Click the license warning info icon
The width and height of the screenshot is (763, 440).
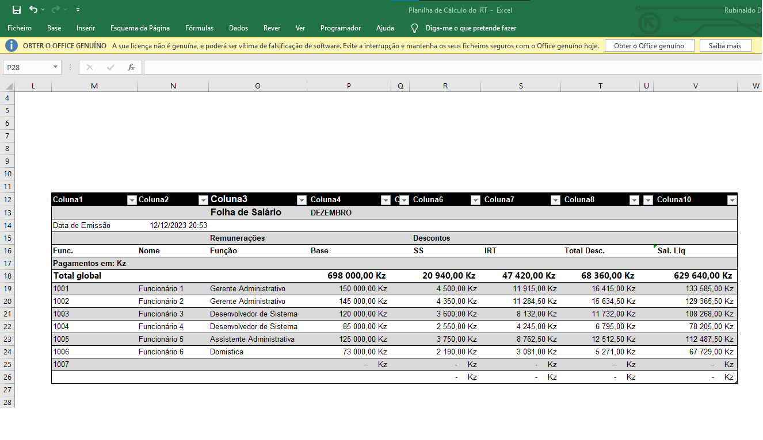tap(13, 45)
